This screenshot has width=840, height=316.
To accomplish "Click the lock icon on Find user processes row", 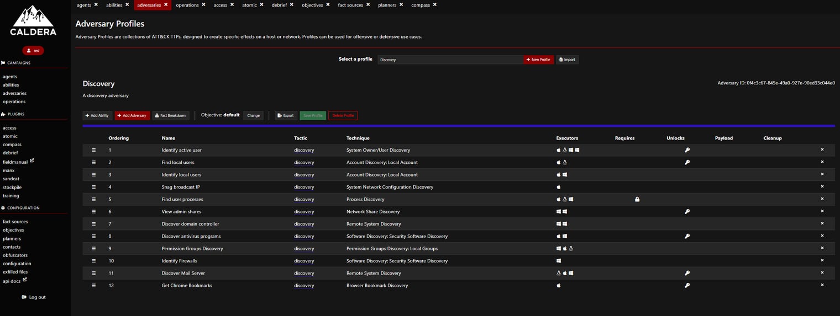I will tap(637, 199).
